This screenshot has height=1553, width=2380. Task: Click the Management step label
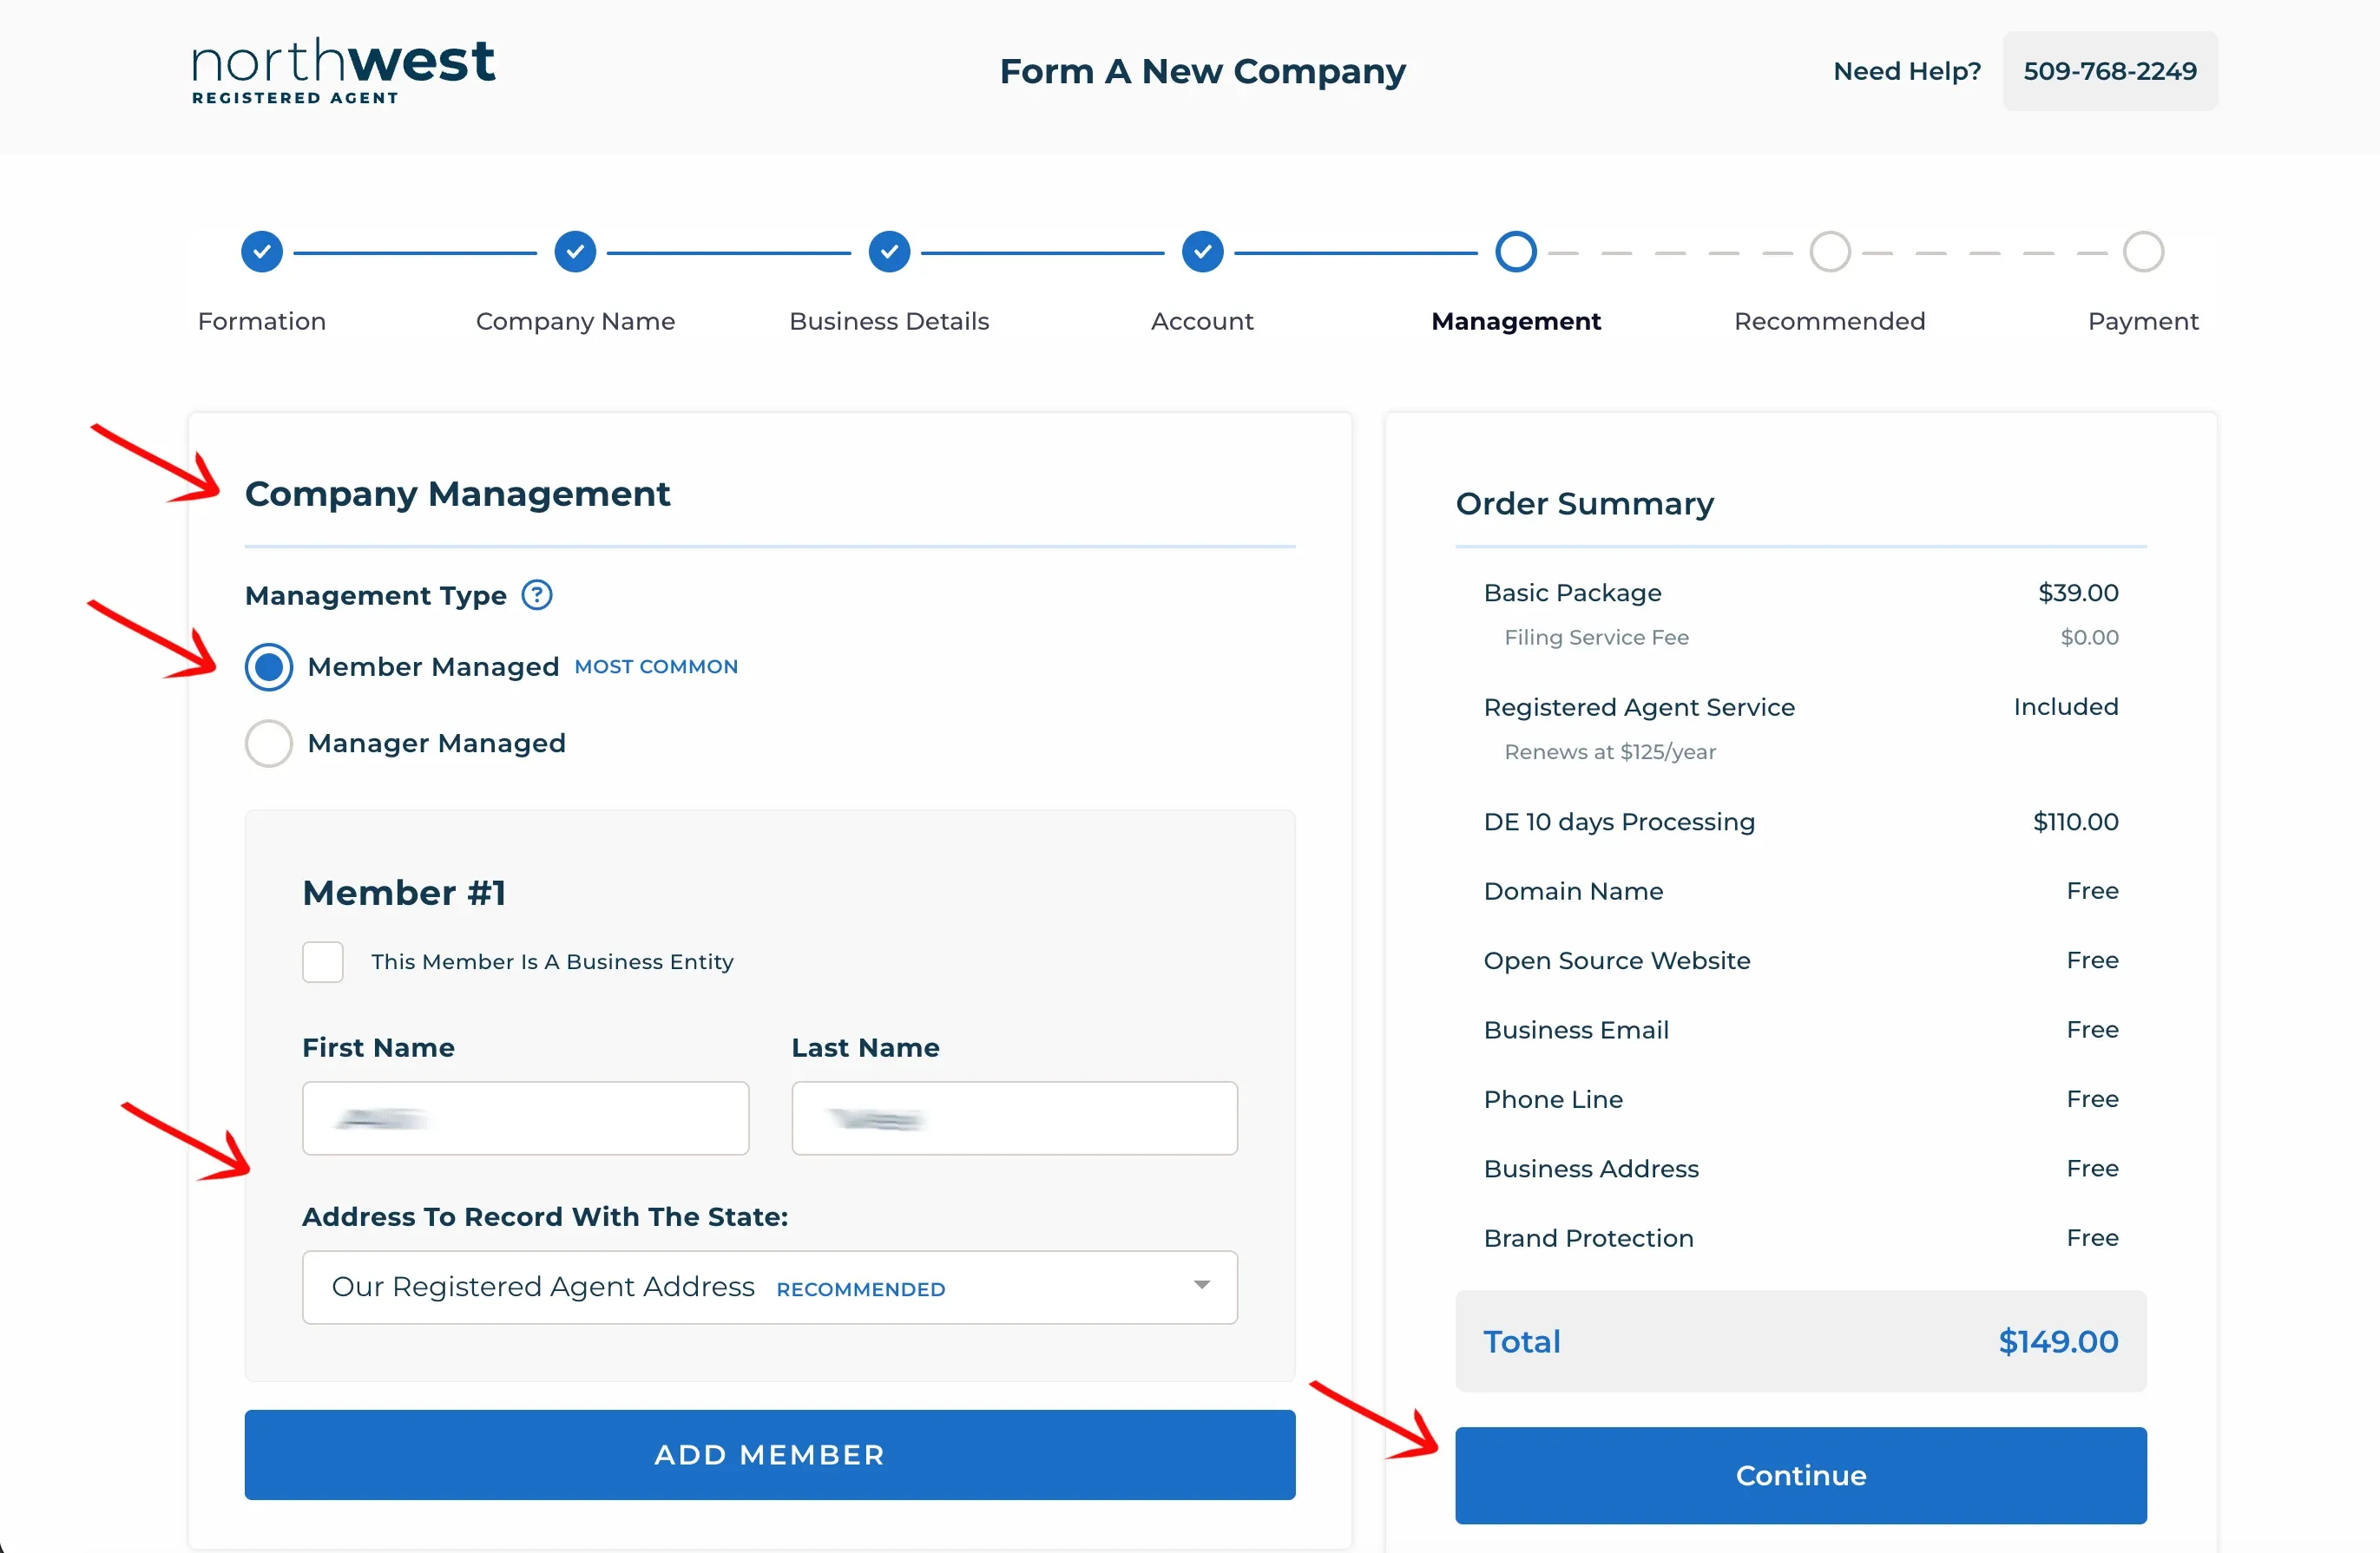pyautogui.click(x=1516, y=322)
